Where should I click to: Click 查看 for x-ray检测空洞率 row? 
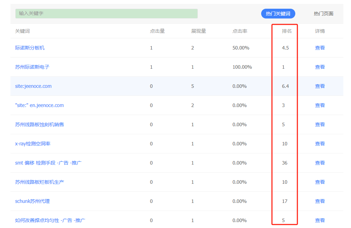click(x=320, y=144)
